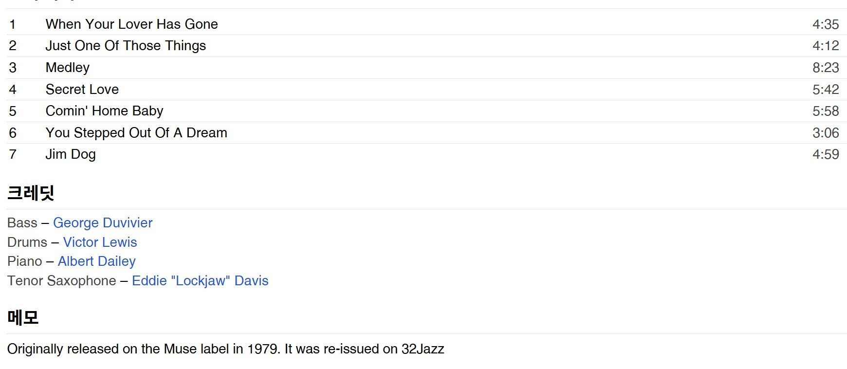Click the 메모 section heading
847x369 pixels.
click(23, 317)
